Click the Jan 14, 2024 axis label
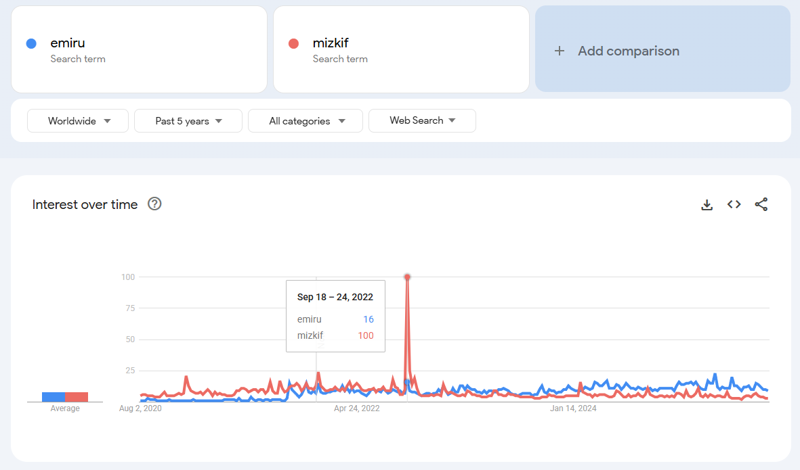800x470 pixels. coord(573,408)
